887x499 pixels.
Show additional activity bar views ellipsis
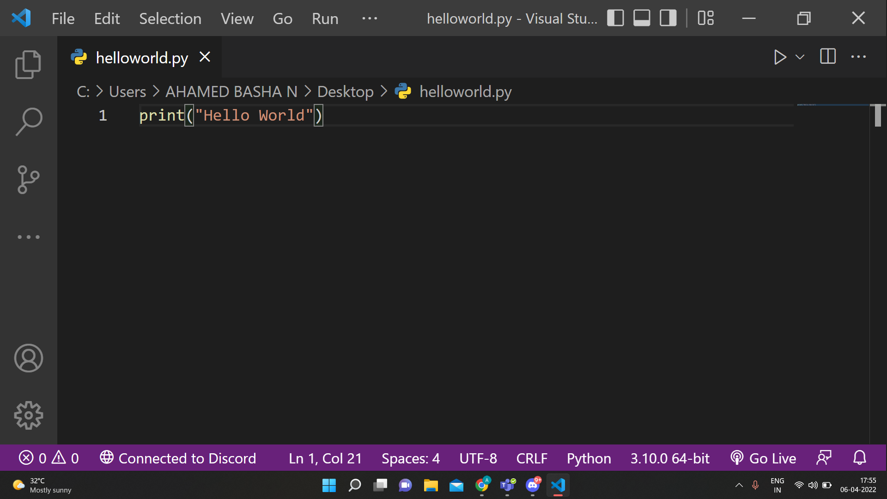(28, 237)
